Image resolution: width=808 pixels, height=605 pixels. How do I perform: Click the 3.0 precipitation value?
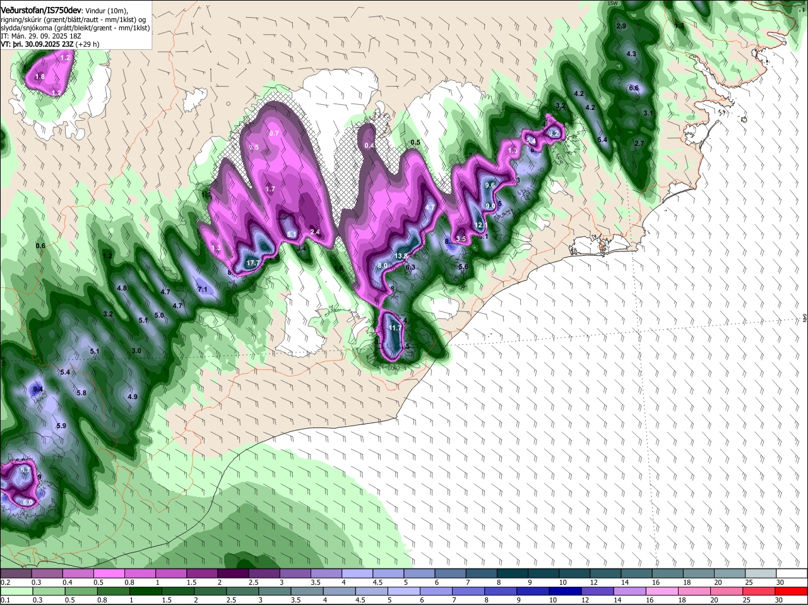pyautogui.click(x=136, y=350)
